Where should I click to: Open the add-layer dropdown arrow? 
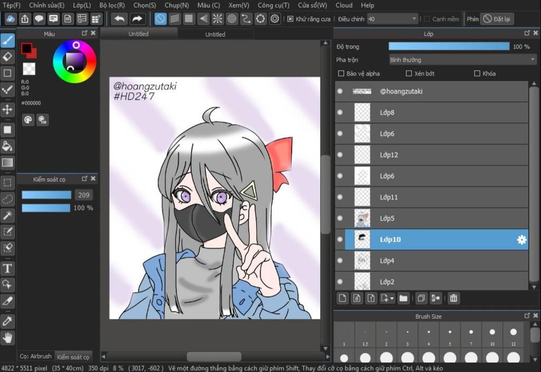click(x=392, y=299)
